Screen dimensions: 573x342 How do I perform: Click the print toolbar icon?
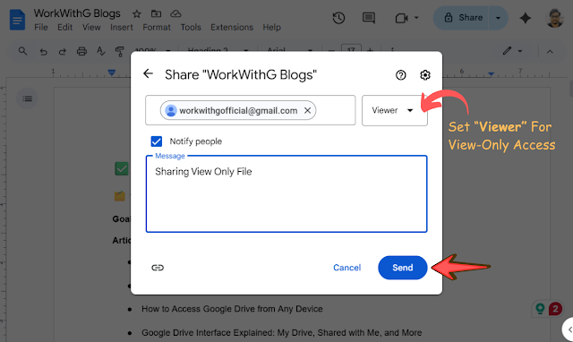coord(81,51)
